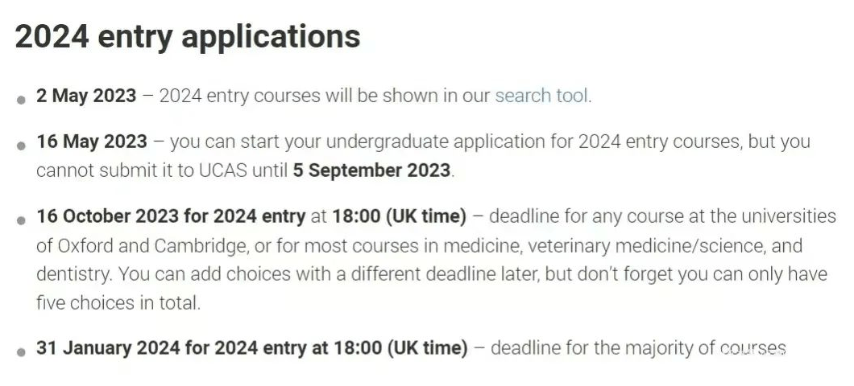Click the '16 October 2023 for 2024 entry' text
This screenshot has width=854, height=386.
click(171, 216)
